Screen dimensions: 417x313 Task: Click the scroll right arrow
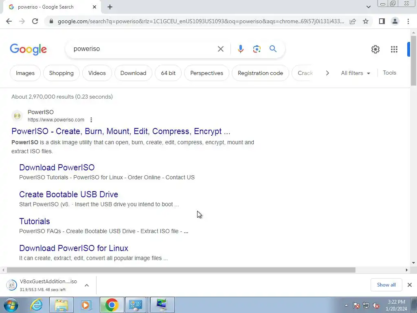pyautogui.click(x=406, y=270)
